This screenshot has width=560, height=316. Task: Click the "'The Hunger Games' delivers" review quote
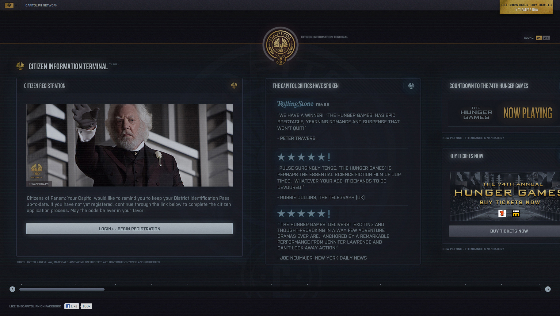[333, 236]
